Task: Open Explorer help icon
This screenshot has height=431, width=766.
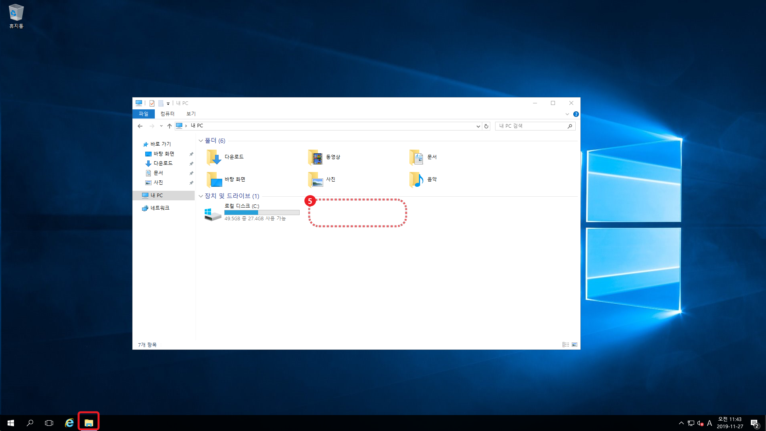Action: (x=576, y=114)
